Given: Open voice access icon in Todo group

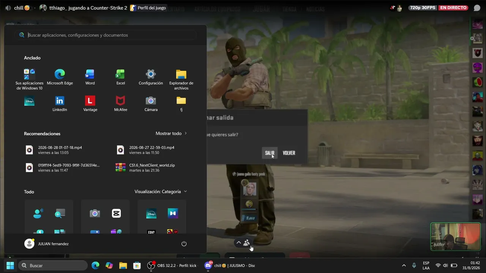Looking at the screenshot, I should [x=38, y=213].
